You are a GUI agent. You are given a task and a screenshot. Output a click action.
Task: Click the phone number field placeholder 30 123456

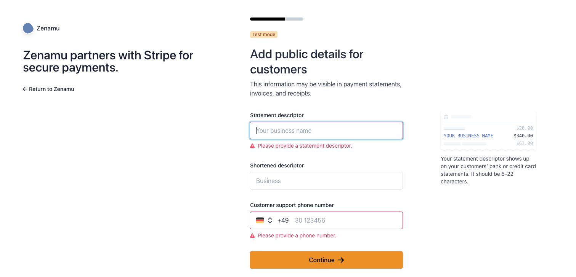click(x=310, y=220)
